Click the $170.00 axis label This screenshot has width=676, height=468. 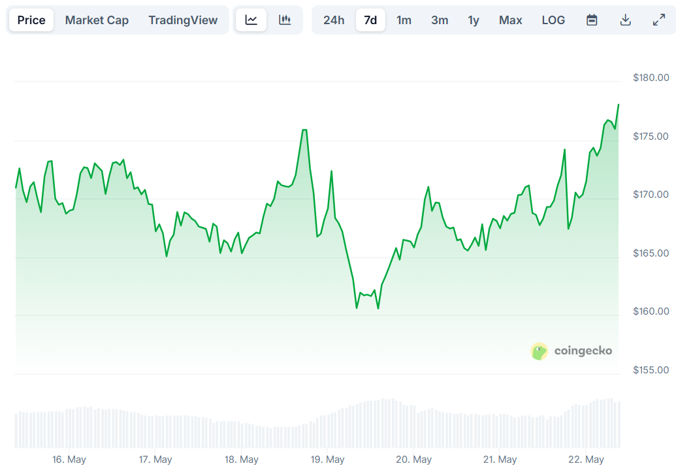[651, 195]
